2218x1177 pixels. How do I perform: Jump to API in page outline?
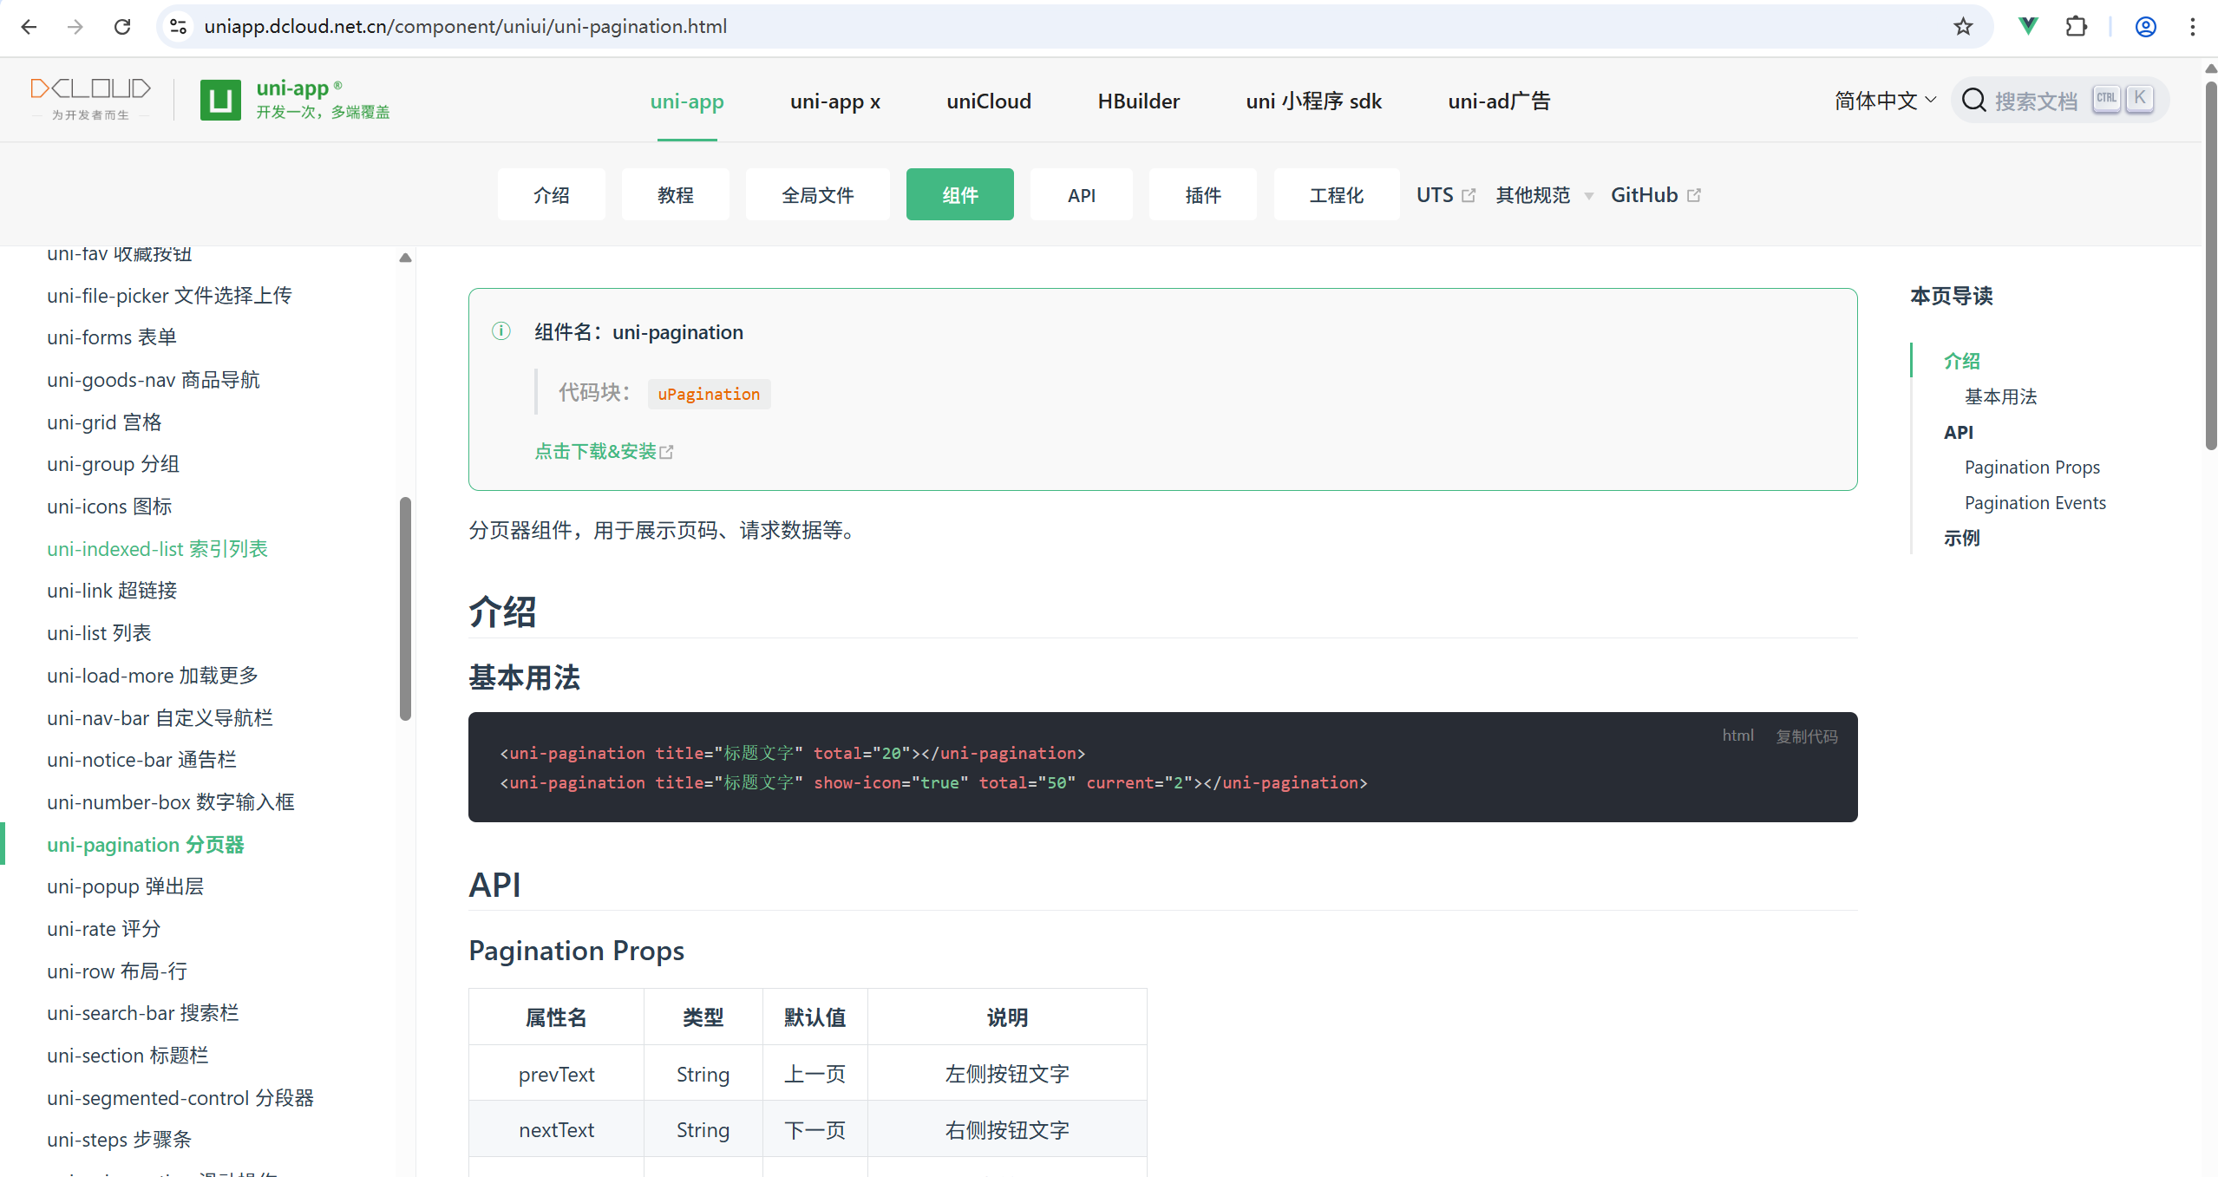tap(1958, 432)
